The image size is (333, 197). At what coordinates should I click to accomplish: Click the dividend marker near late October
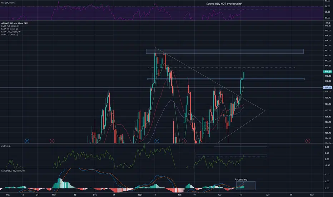(27, 141)
